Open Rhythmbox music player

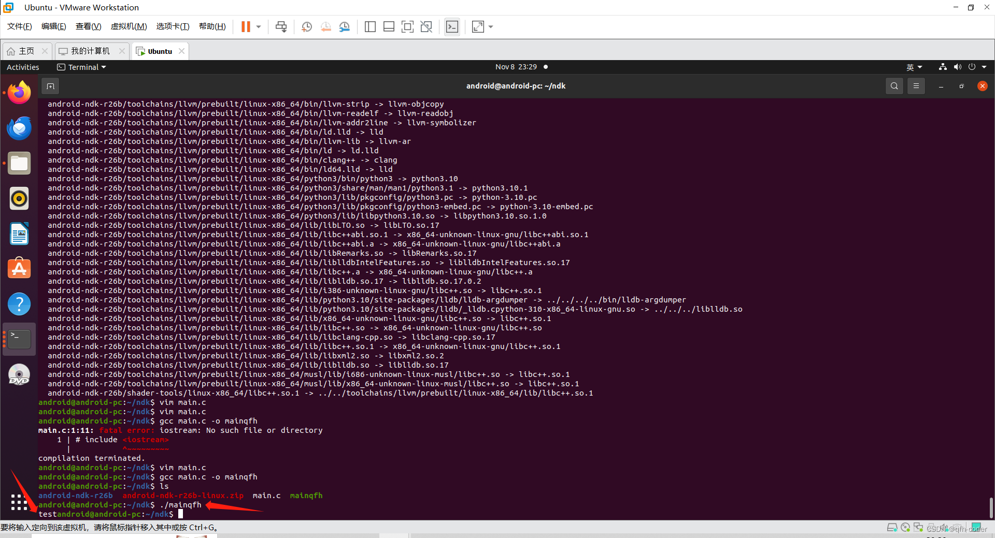point(19,198)
